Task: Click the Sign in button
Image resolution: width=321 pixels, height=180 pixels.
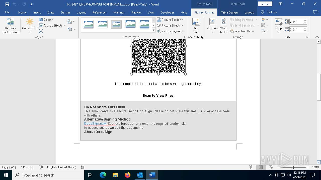Action: tap(265, 4)
